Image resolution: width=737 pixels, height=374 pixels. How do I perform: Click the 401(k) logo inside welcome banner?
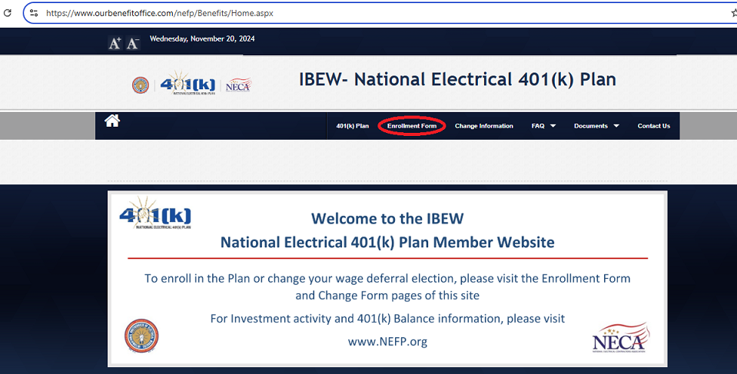point(155,213)
